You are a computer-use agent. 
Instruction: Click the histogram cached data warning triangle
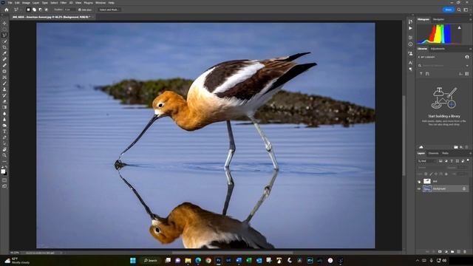459,27
